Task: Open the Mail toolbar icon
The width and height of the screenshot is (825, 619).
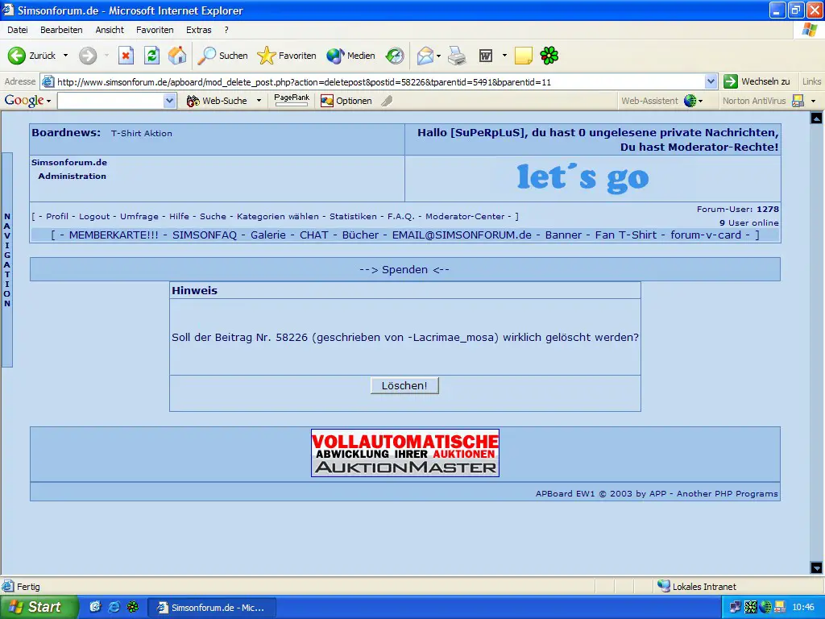Action: [425, 56]
